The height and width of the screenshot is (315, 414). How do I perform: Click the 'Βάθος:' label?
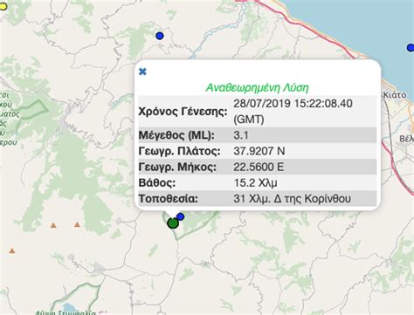coord(157,183)
